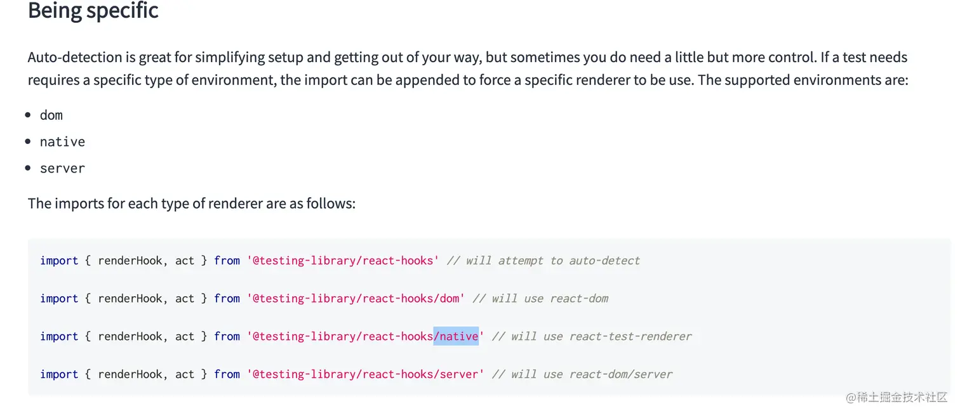Click the first line's "import" keyword
The height and width of the screenshot is (416, 960).
click(x=59, y=261)
